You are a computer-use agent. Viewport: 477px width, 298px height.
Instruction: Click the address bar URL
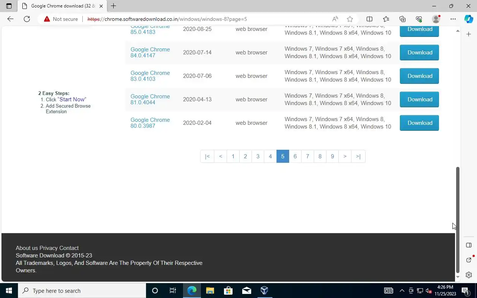pos(167,19)
